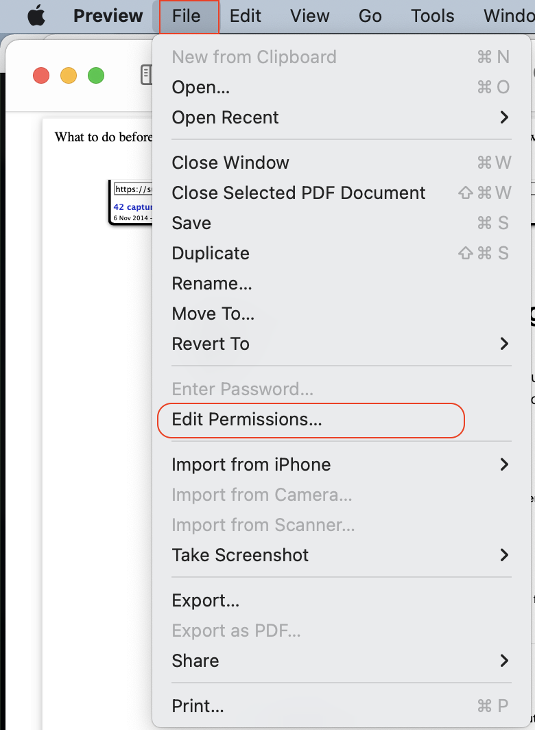This screenshot has height=730, width=535.
Task: Select Edit Permissions menu item
Action: [247, 419]
